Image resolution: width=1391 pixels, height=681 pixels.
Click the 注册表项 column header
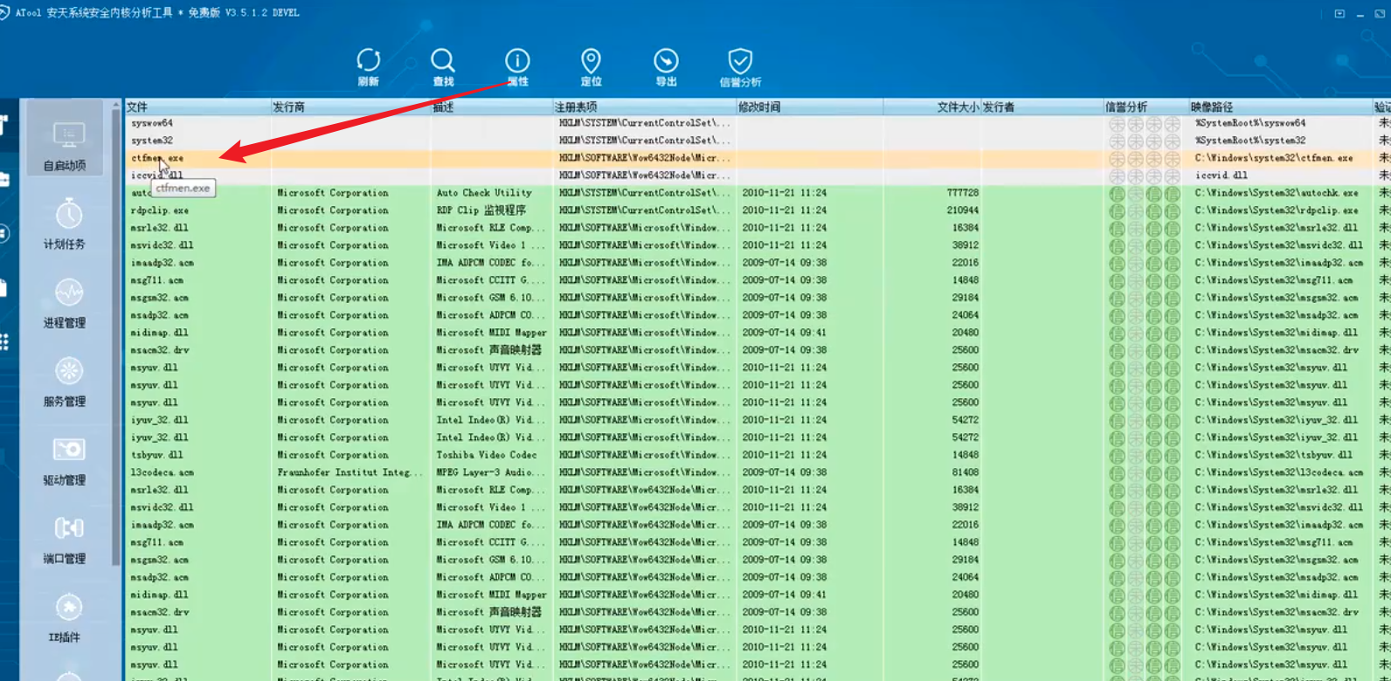644,107
